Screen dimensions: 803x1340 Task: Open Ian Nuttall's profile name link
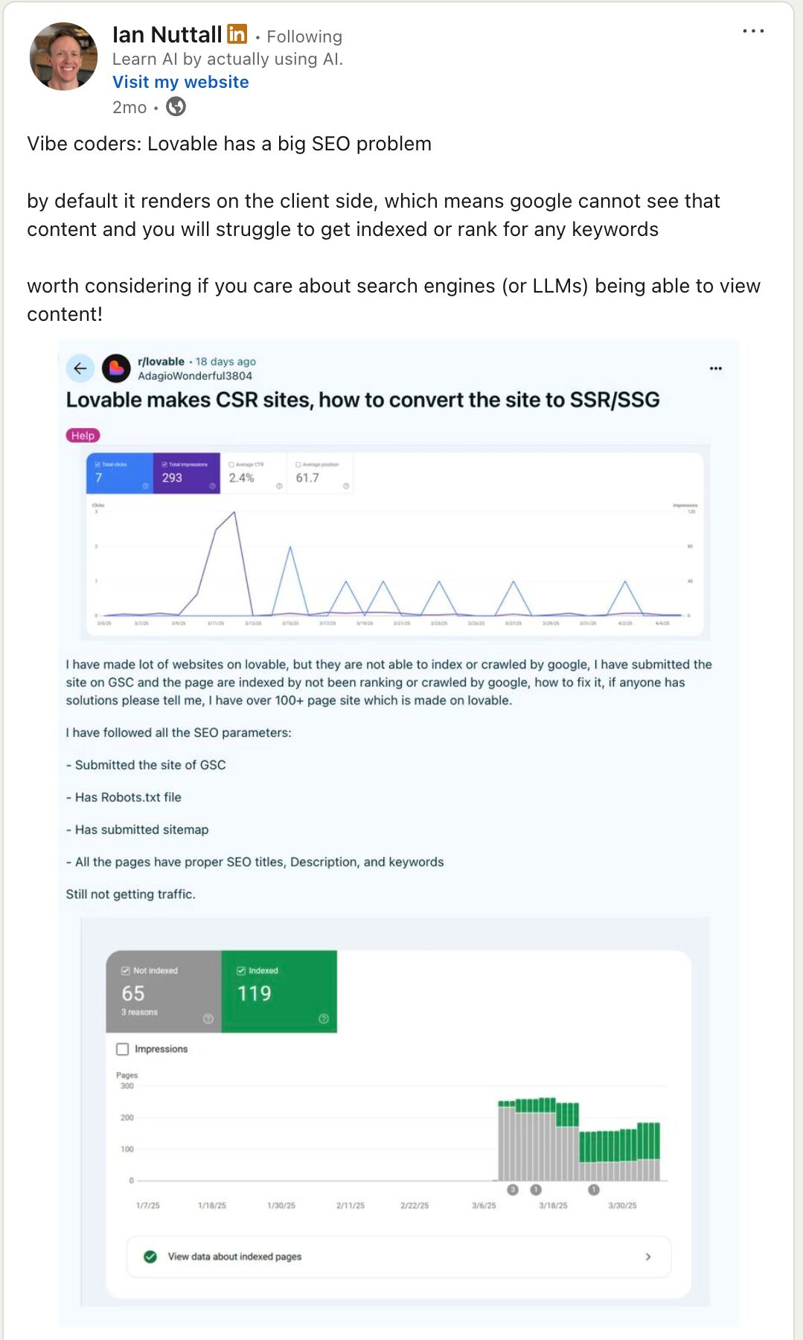click(x=167, y=34)
